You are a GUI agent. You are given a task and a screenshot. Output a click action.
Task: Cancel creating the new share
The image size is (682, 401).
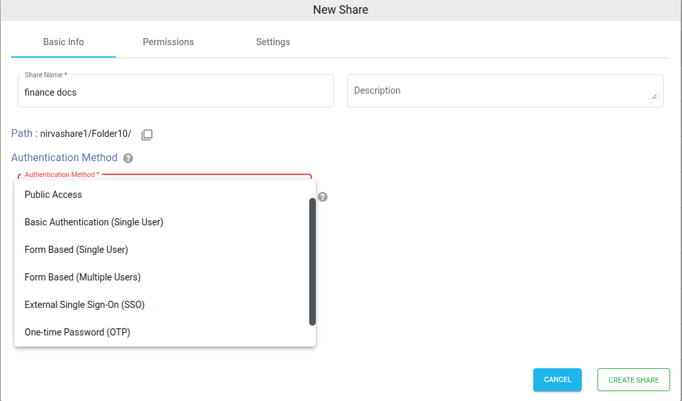click(557, 379)
